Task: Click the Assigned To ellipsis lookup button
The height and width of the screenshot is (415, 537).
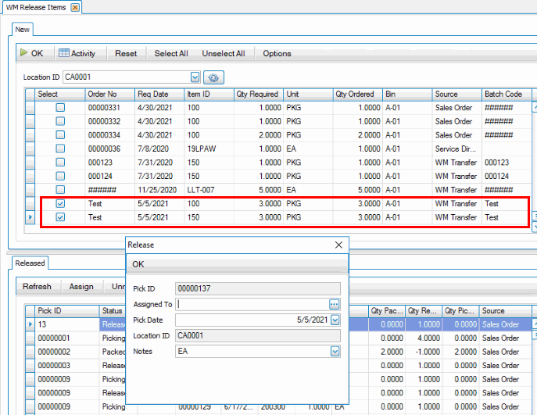Action: click(335, 304)
